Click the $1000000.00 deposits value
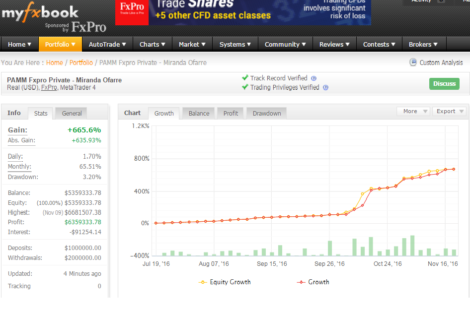The height and width of the screenshot is (315, 470). point(83,248)
